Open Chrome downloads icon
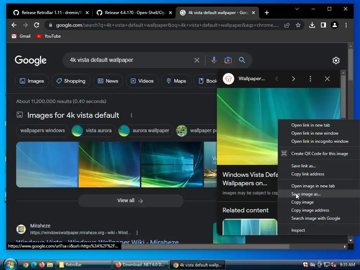This screenshot has width=360, height=270. coord(312,25)
